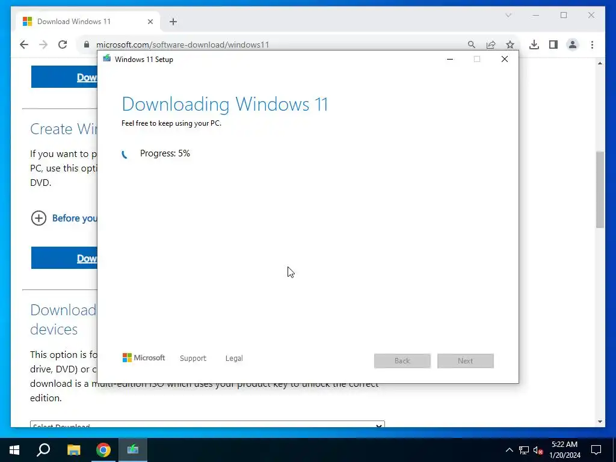Image resolution: width=616 pixels, height=462 pixels.
Task: Select the Download Windows 11 tab
Action: [x=88, y=22]
